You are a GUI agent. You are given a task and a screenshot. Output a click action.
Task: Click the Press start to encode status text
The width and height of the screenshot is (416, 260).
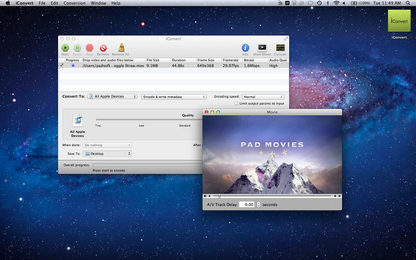[x=109, y=171]
